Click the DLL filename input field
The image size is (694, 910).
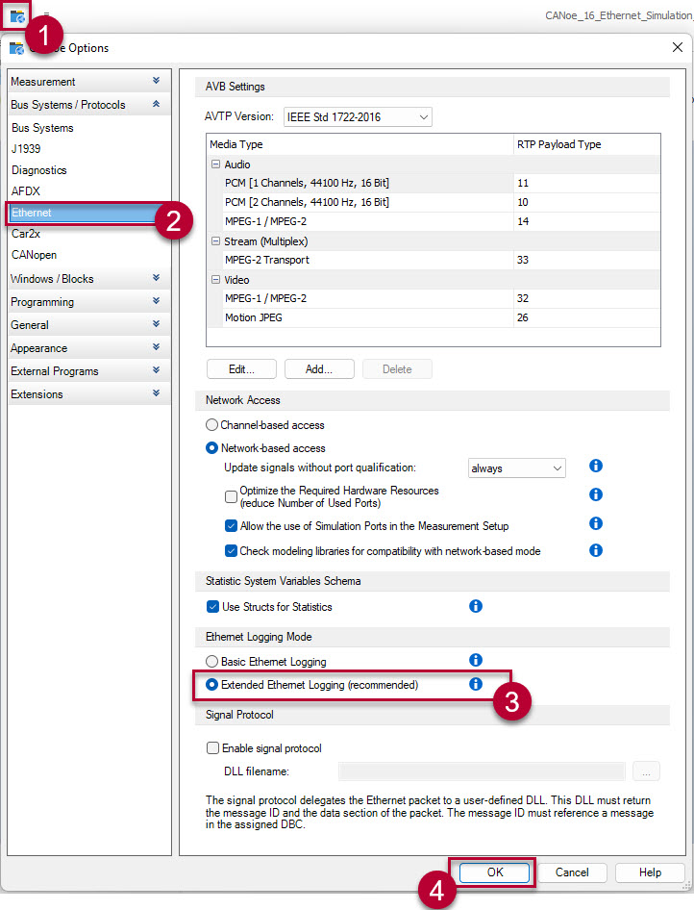[482, 771]
